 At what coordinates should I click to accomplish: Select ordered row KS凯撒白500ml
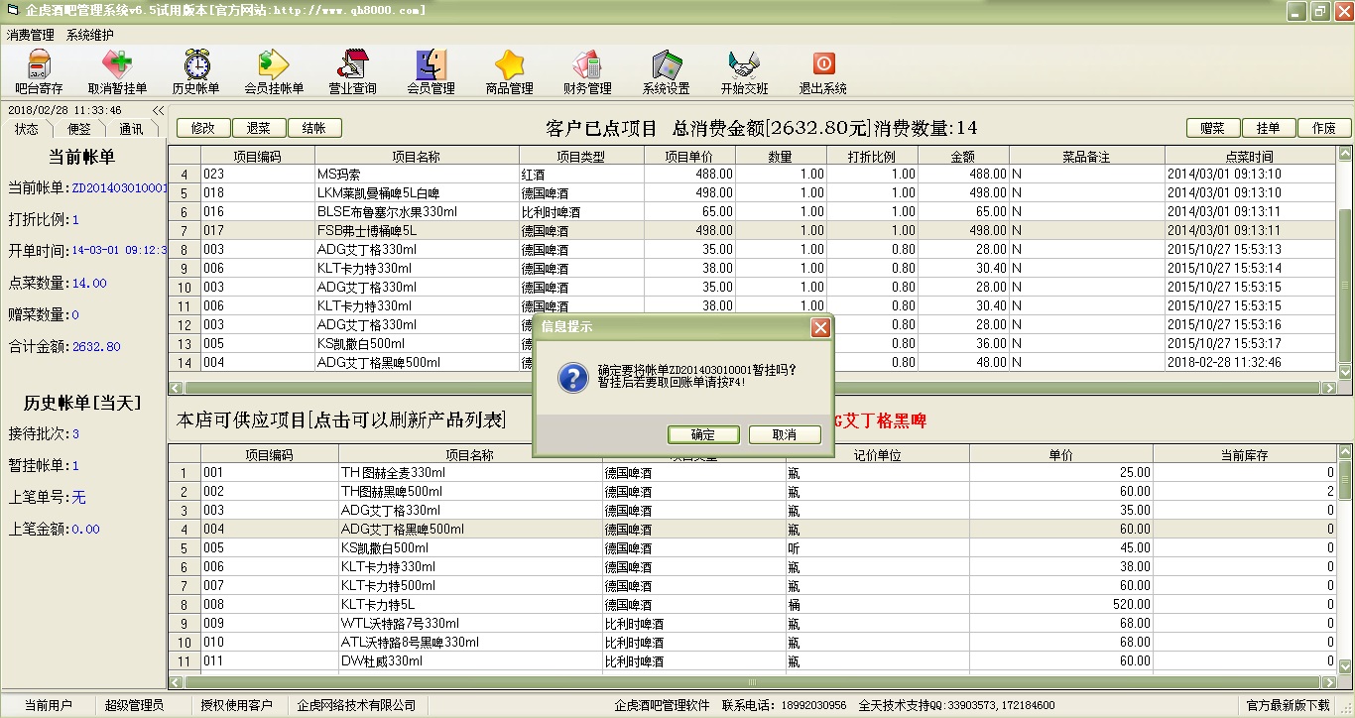point(752,343)
